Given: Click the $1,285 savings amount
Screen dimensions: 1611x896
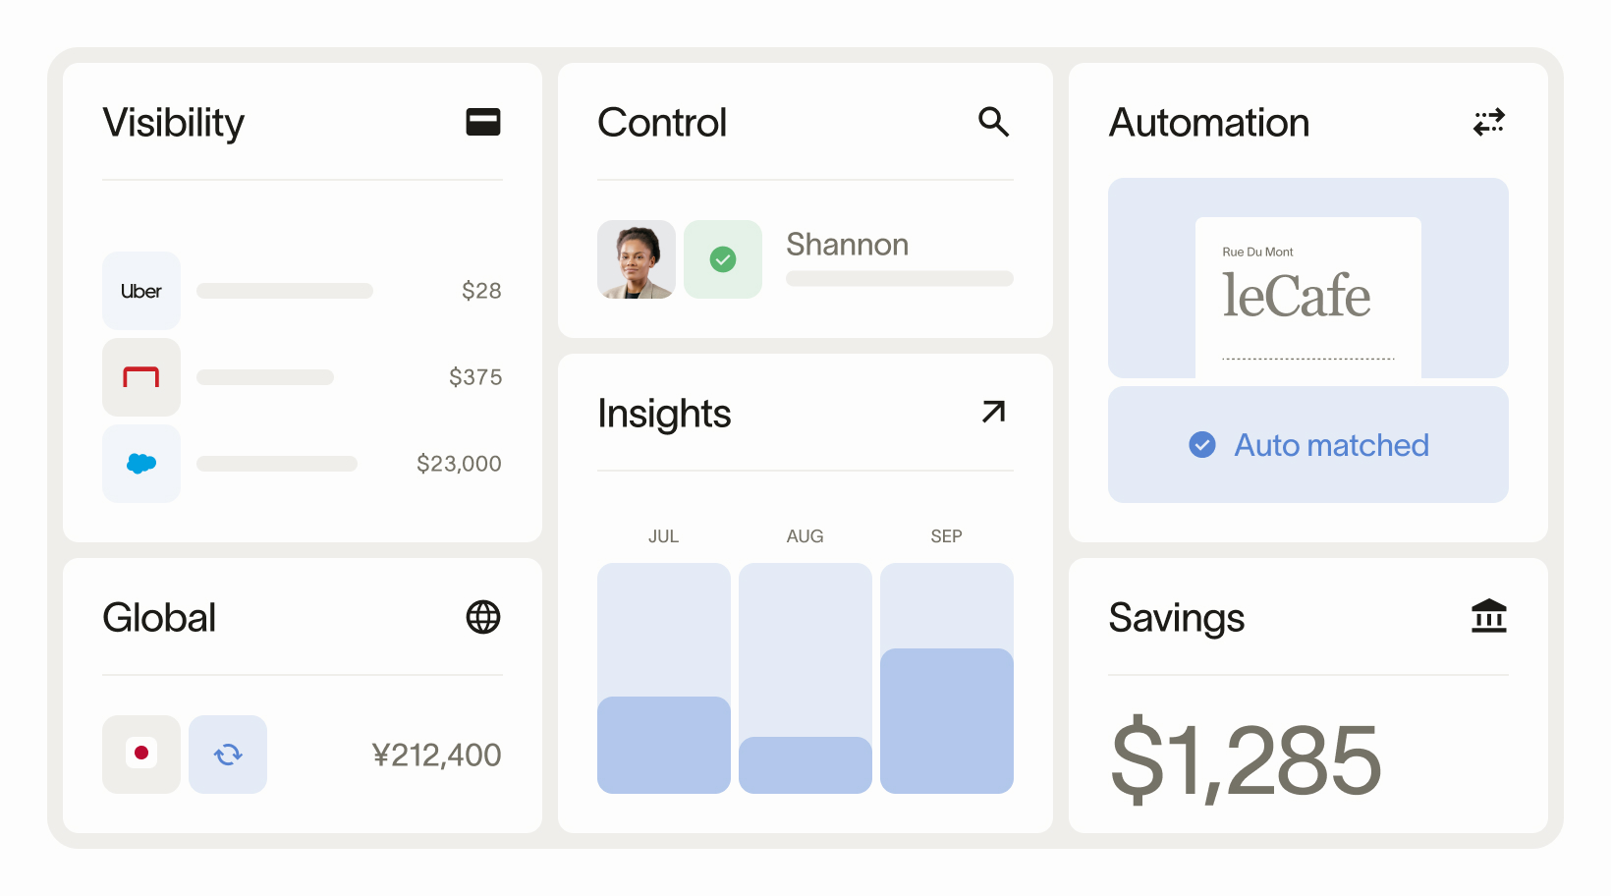Looking at the screenshot, I should (x=1246, y=758).
